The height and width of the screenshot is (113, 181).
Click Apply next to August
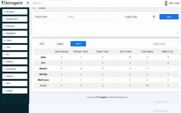(78, 44)
